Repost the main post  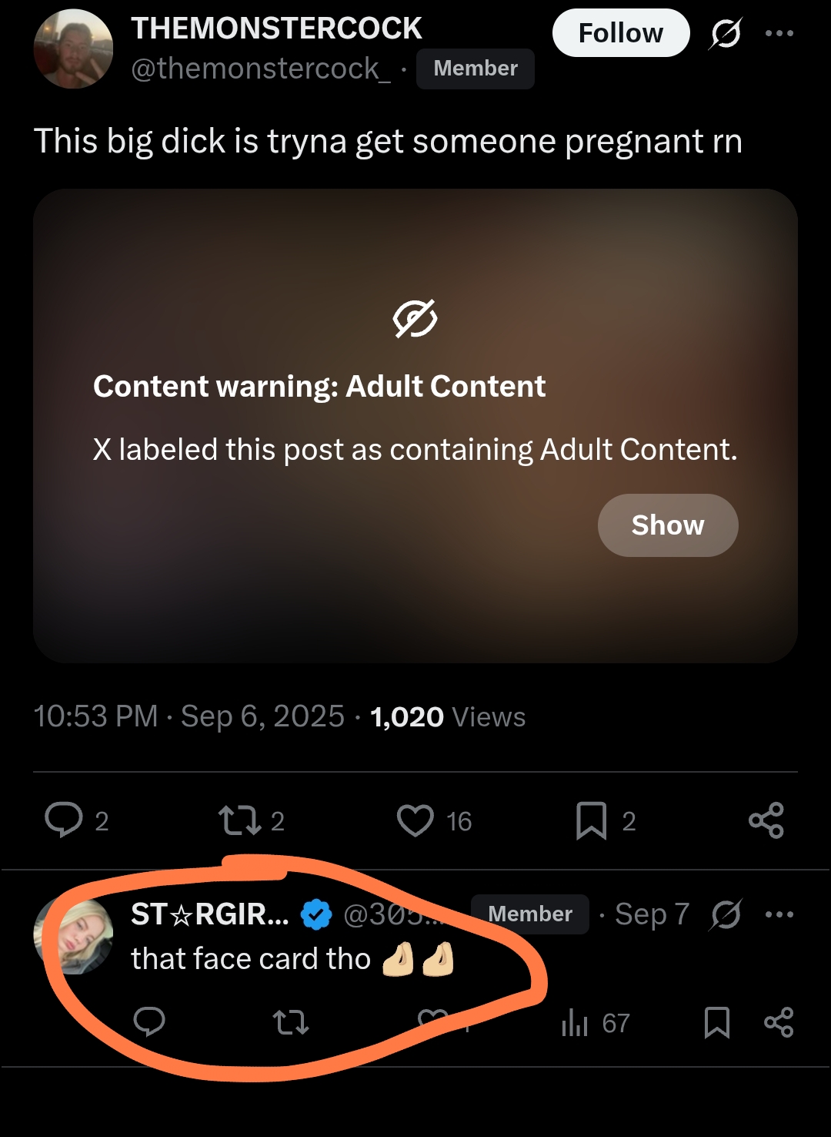pos(240,820)
